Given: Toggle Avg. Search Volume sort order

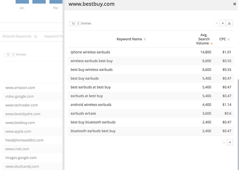Looking at the screenshot, I should (211, 44).
